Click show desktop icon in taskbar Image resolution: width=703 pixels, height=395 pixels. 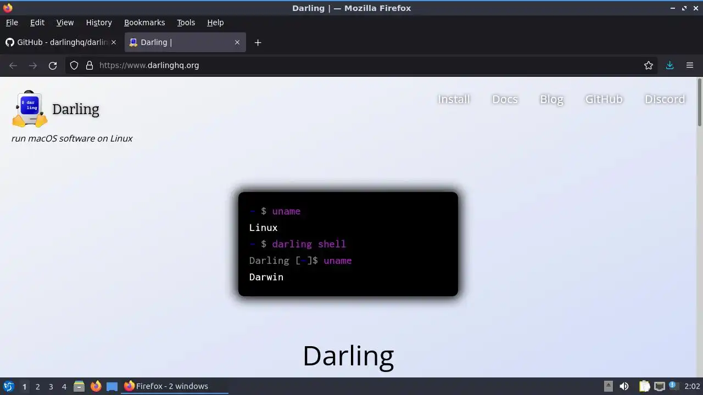(x=112, y=386)
